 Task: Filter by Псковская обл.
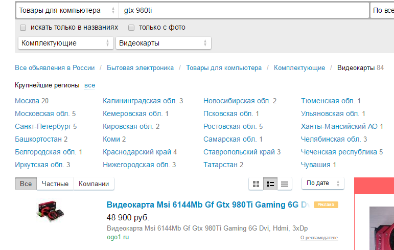(228, 113)
